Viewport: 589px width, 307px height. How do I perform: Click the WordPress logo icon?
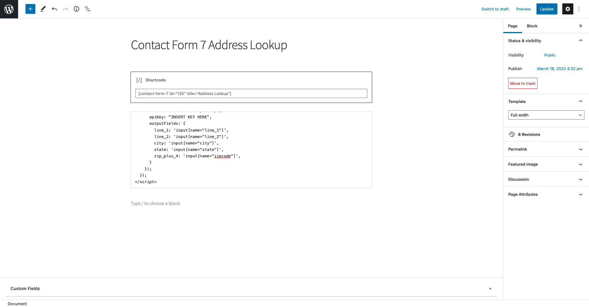(x=9, y=9)
